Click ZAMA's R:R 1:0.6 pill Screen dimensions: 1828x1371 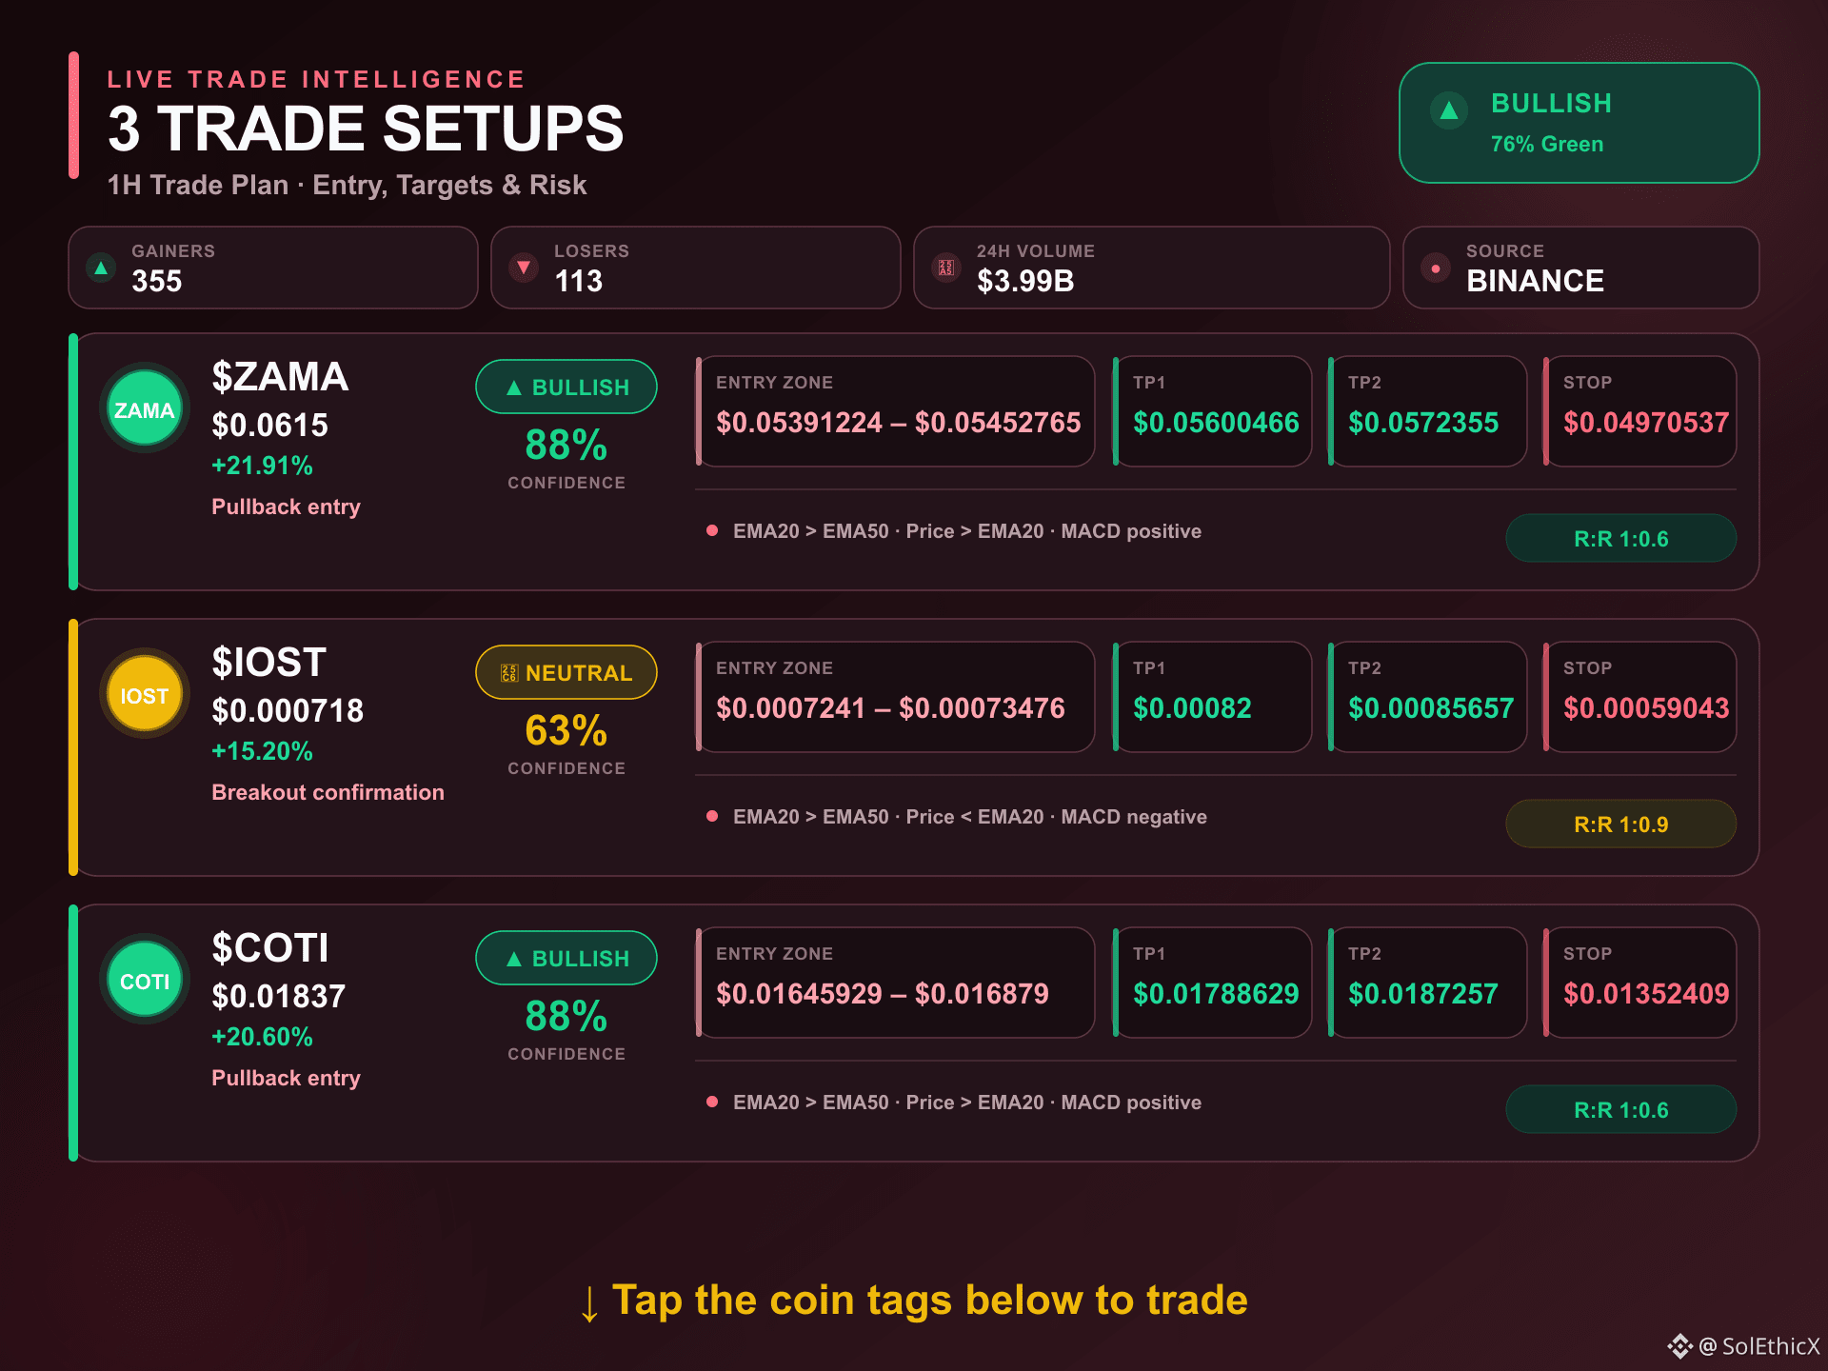click(x=1620, y=538)
